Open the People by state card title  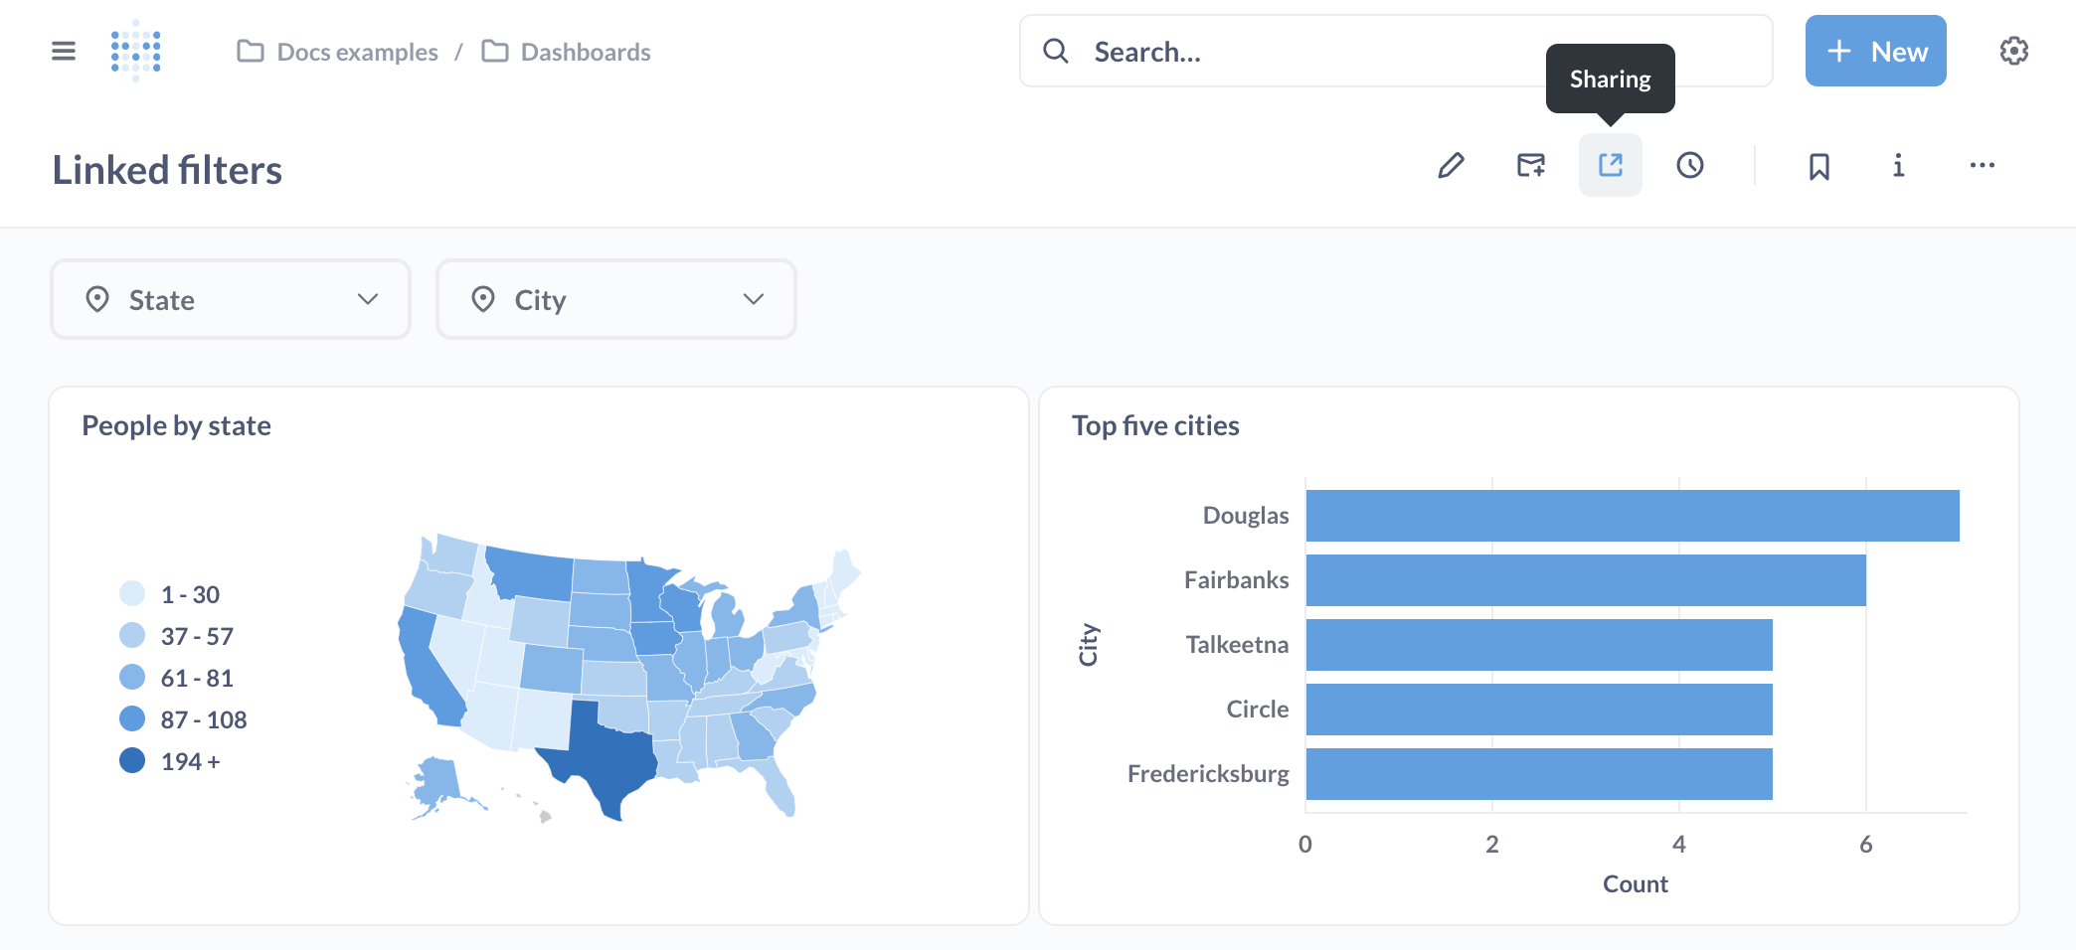(x=176, y=425)
